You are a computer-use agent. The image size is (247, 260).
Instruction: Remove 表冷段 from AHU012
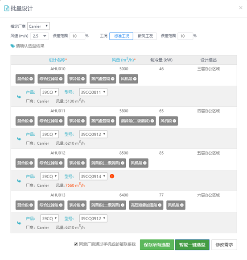(x=83, y=163)
